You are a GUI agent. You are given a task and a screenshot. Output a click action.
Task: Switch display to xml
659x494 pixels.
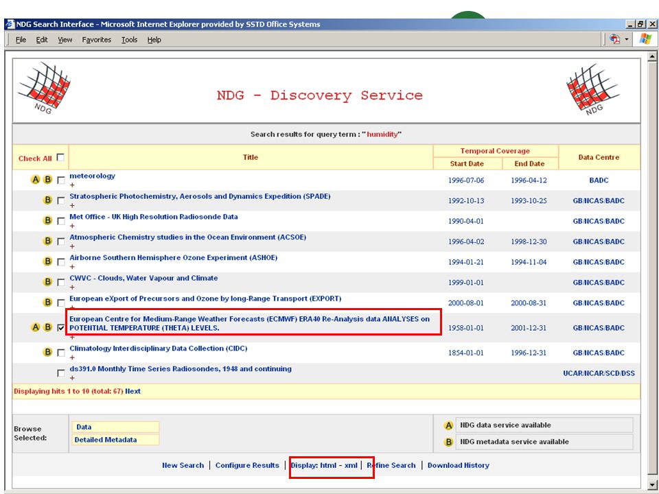pyautogui.click(x=351, y=465)
